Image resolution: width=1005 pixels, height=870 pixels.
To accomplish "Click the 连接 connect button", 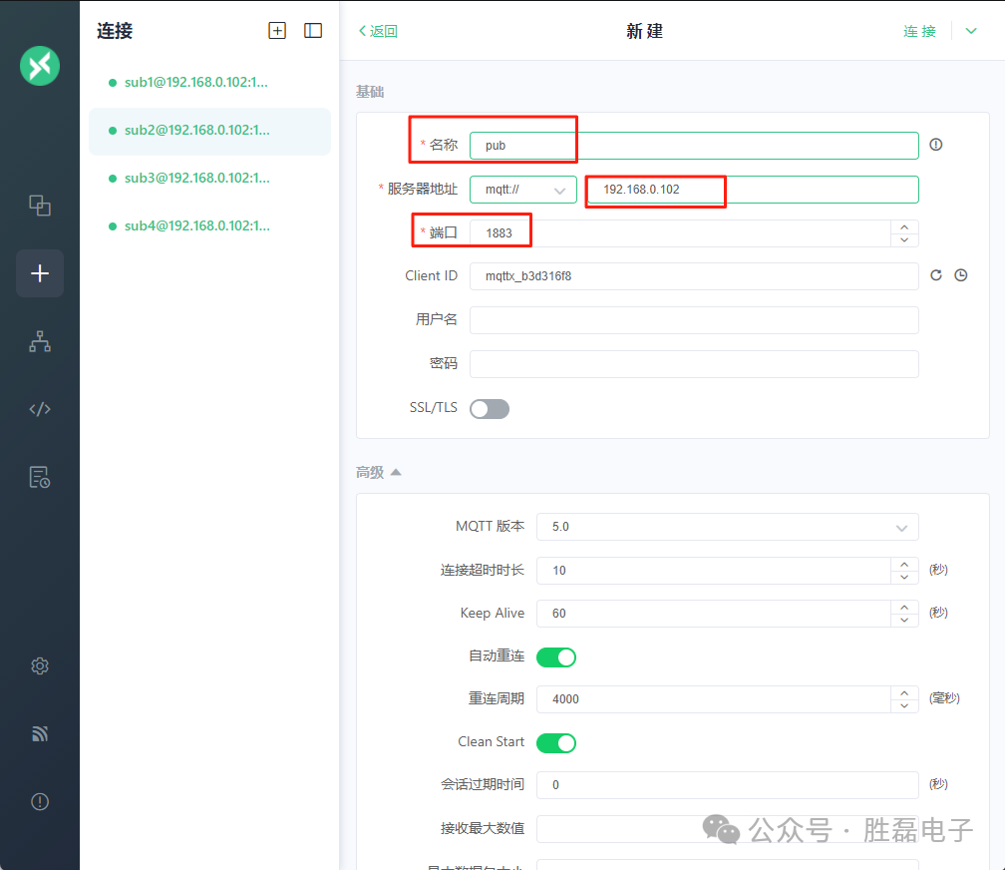I will pyautogui.click(x=919, y=31).
